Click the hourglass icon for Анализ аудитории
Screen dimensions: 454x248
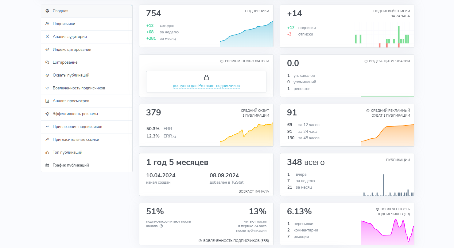pyautogui.click(x=47, y=37)
